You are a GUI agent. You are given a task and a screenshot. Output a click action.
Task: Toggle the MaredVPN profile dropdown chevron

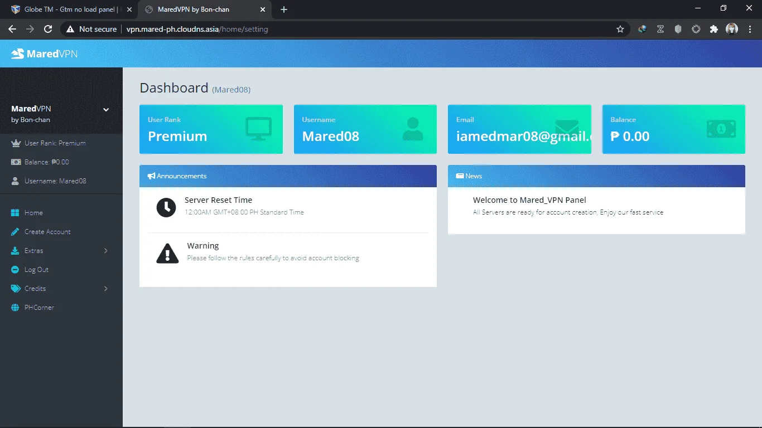pos(106,110)
